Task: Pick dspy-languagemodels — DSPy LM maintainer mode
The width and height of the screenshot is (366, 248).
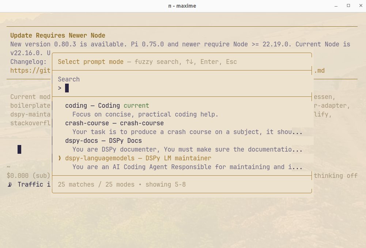Action: pos(138,158)
